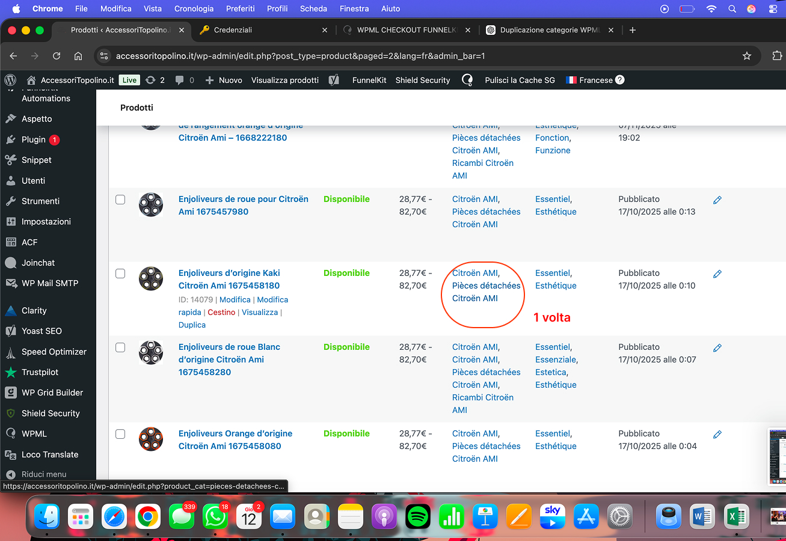
Task: Collapse sidebar with Riduci menu
Action: (x=43, y=474)
